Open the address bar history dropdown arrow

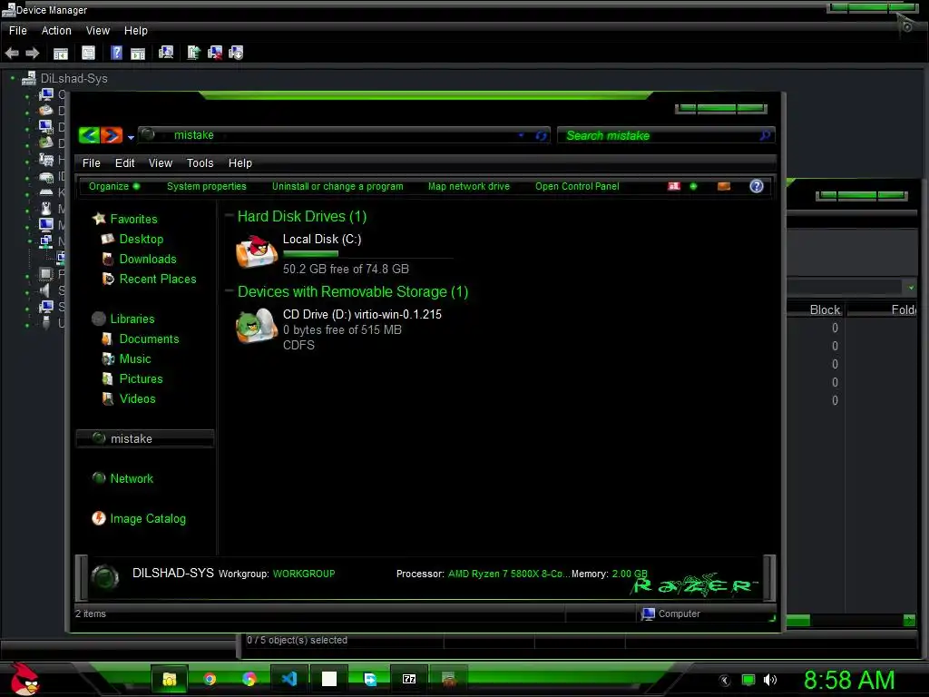click(x=521, y=136)
